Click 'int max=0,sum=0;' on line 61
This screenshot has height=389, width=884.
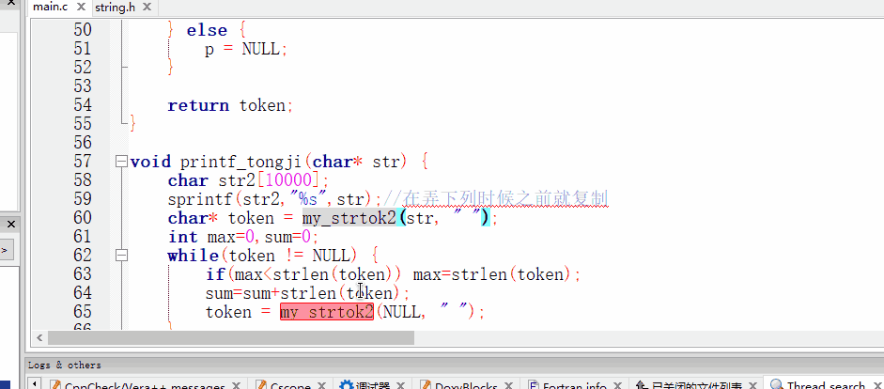(x=243, y=237)
